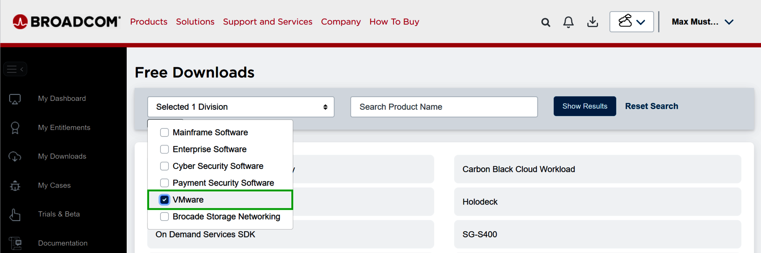Enable the Cyber Security Software checkbox
This screenshot has width=761, height=253.
coord(164,166)
